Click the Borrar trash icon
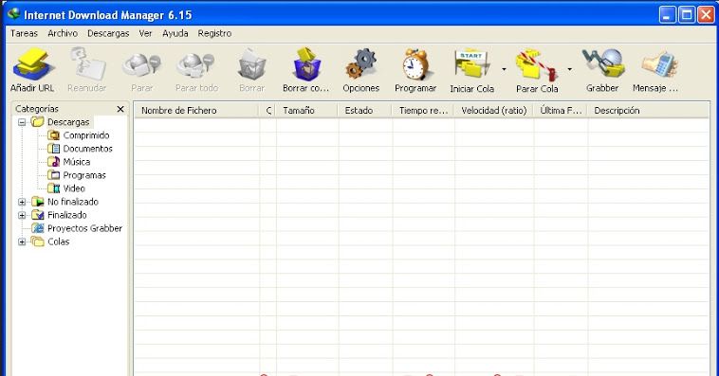Screen dimensions: 719x376 (x=251, y=64)
